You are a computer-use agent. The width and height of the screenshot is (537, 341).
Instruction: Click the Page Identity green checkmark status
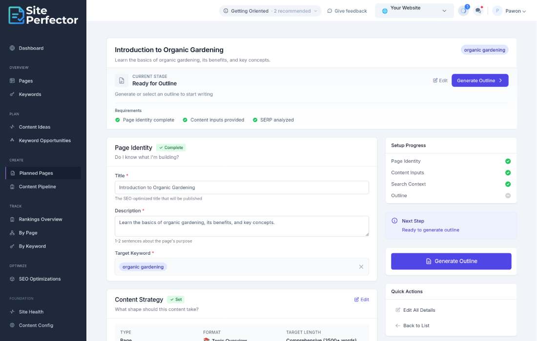[x=508, y=161]
